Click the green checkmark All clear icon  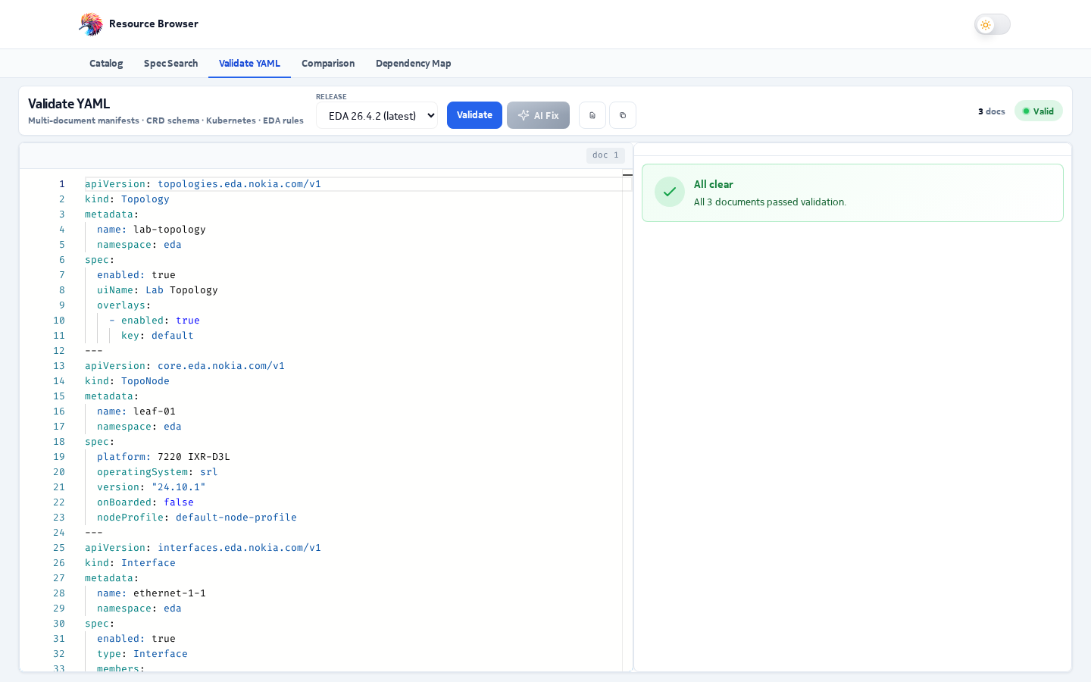[670, 192]
